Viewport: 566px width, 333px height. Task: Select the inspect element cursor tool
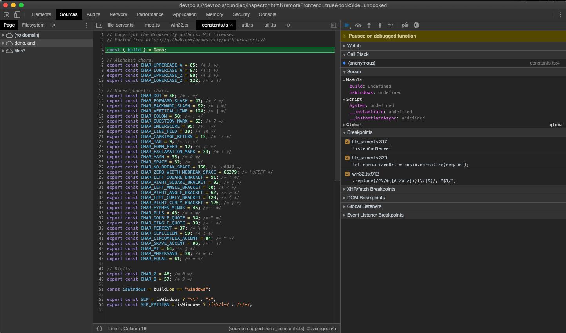click(6, 14)
